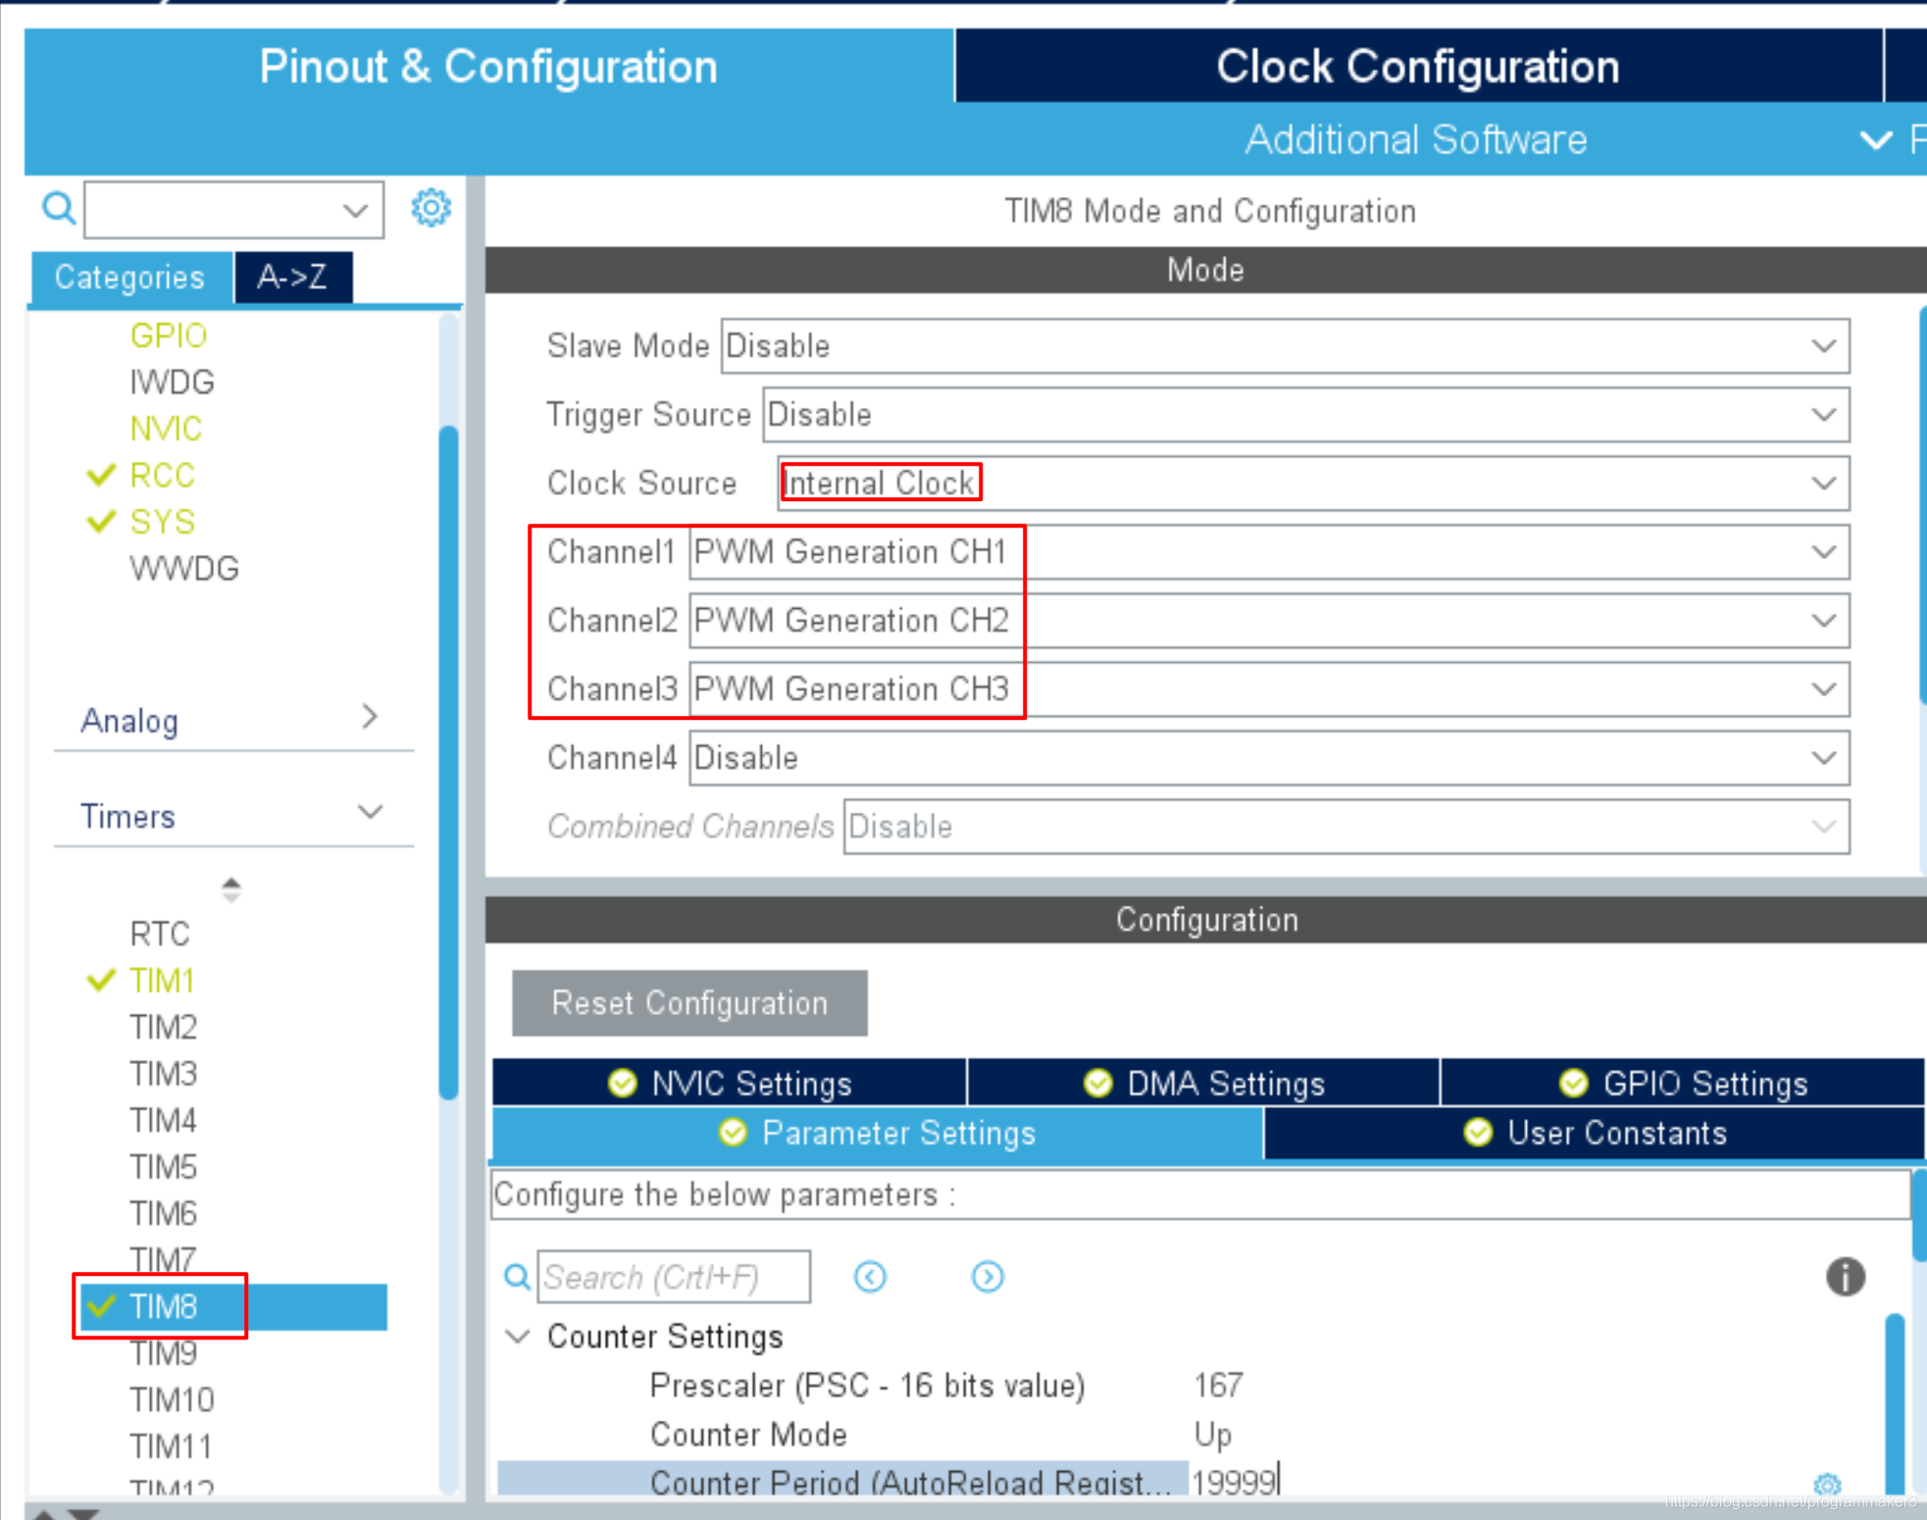The width and height of the screenshot is (1927, 1520).
Task: Open GPIO Settings tab
Action: 1683,1083
